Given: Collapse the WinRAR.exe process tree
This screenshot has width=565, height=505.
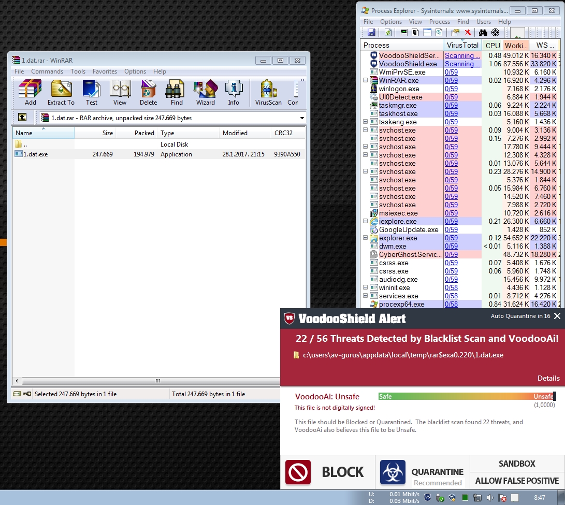Looking at the screenshot, I should (x=365, y=80).
